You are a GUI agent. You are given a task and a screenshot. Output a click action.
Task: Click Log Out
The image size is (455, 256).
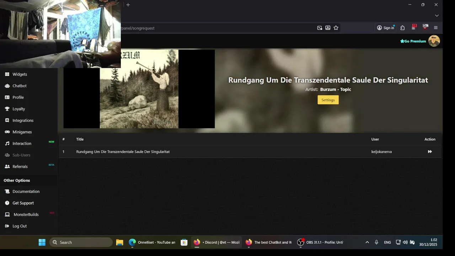(20, 226)
